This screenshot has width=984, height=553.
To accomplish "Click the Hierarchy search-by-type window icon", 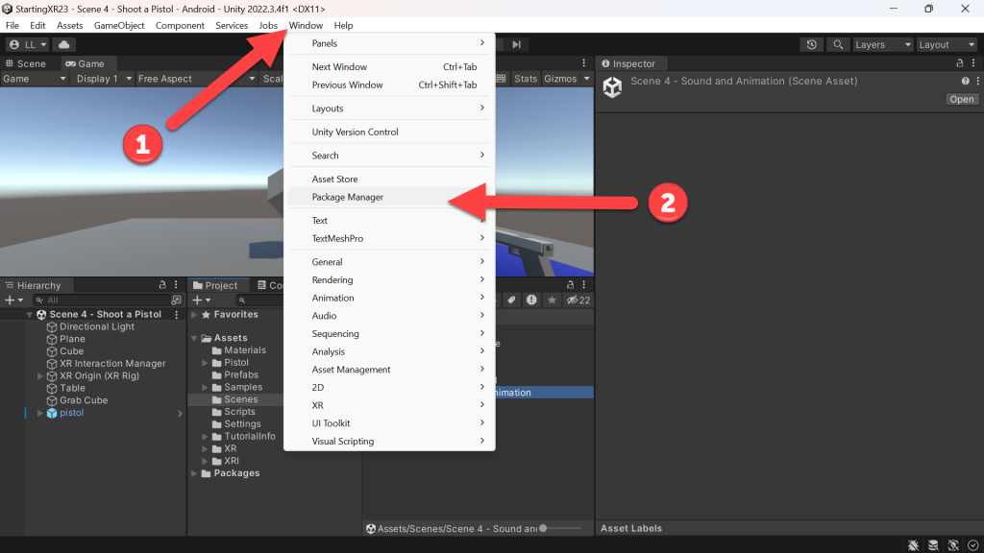I will [177, 301].
